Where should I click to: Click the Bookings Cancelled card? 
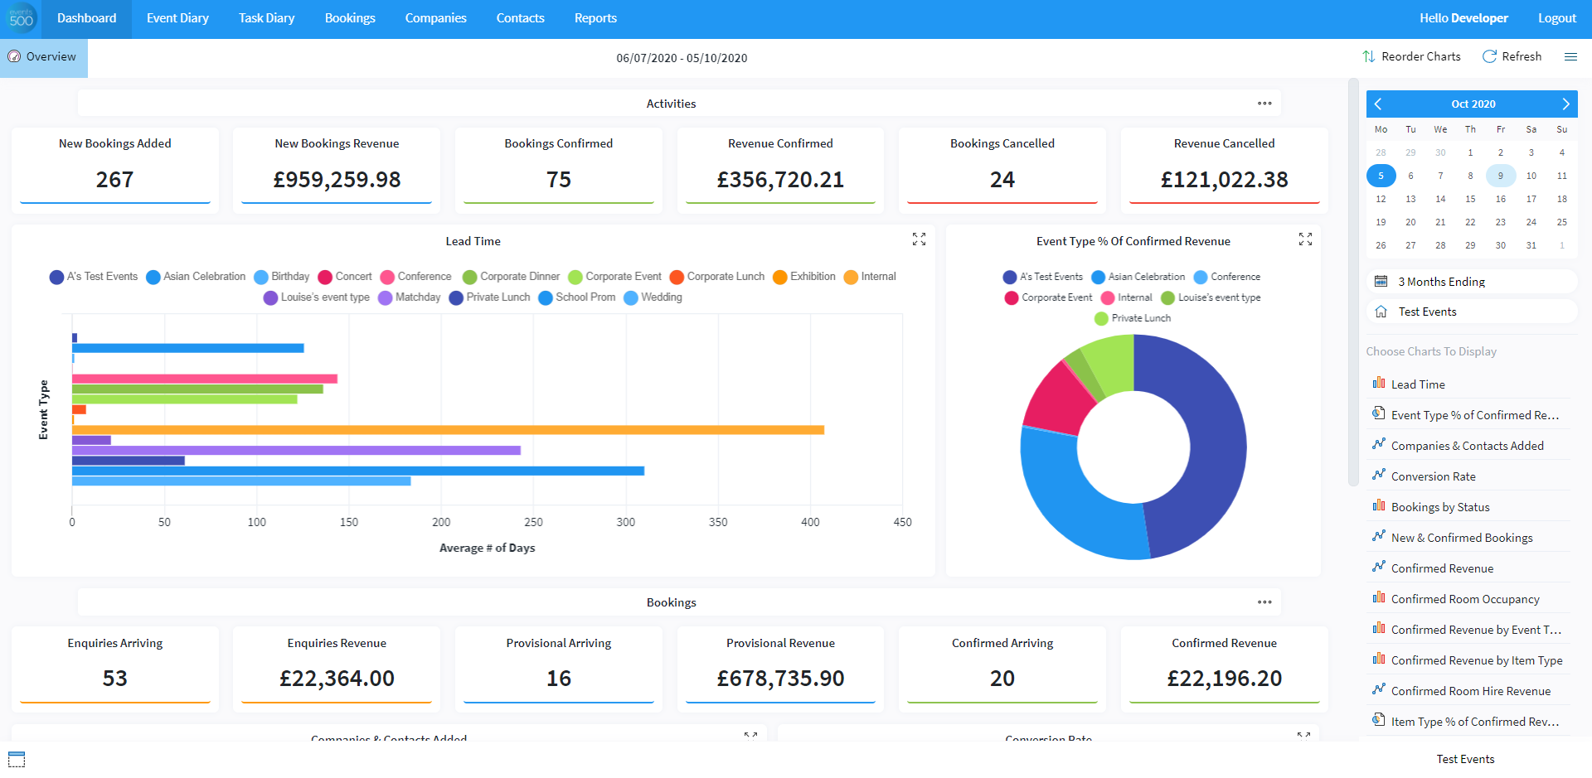click(x=1002, y=170)
